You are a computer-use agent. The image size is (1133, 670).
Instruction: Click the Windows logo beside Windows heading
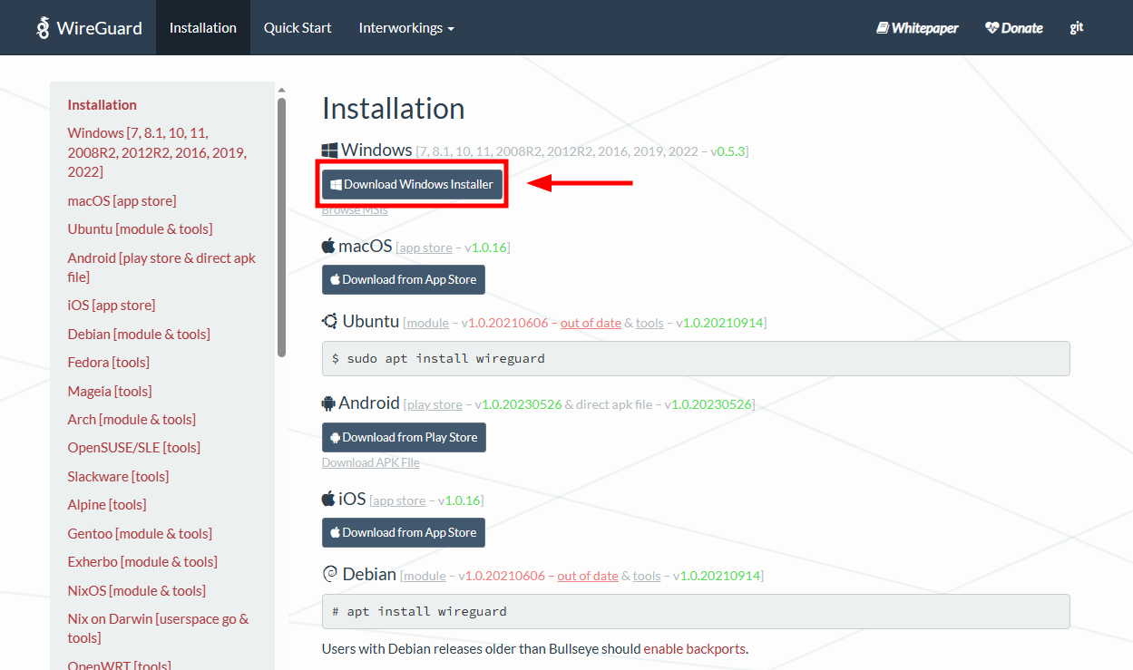coord(329,150)
